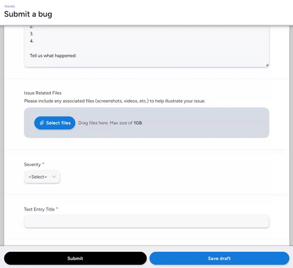
Task: Click the Severity dropdown chevron arrow
Action: (54, 177)
